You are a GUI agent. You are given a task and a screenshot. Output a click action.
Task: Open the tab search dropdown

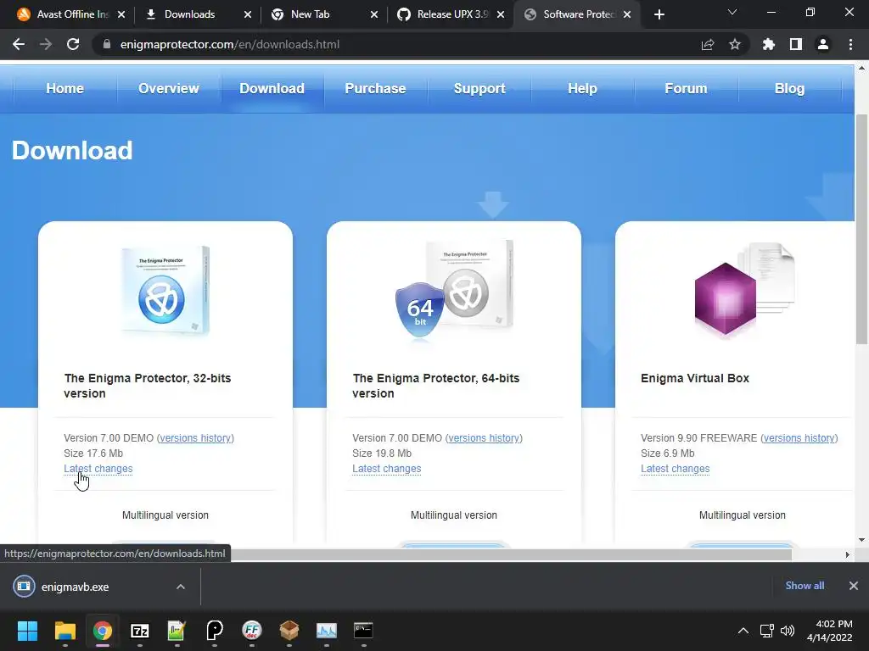click(732, 12)
